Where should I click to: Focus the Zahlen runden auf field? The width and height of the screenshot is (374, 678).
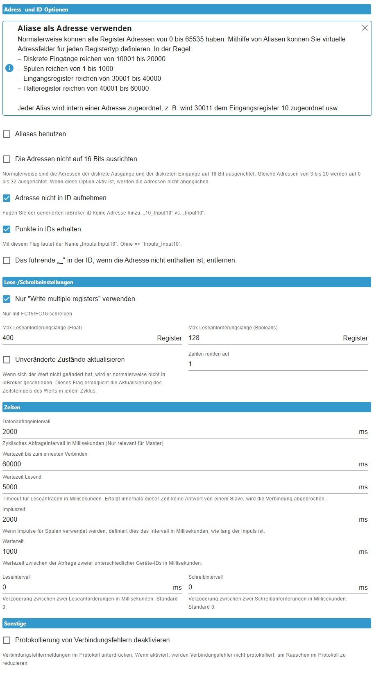[278, 364]
